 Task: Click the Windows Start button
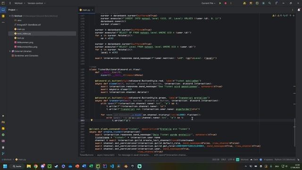coord(5,166)
